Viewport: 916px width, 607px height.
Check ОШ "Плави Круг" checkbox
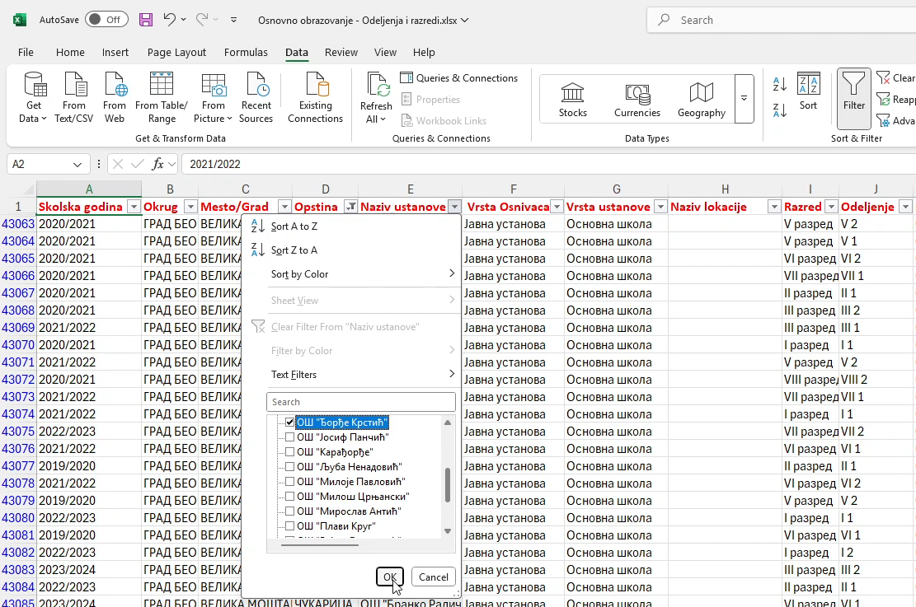pyautogui.click(x=289, y=525)
